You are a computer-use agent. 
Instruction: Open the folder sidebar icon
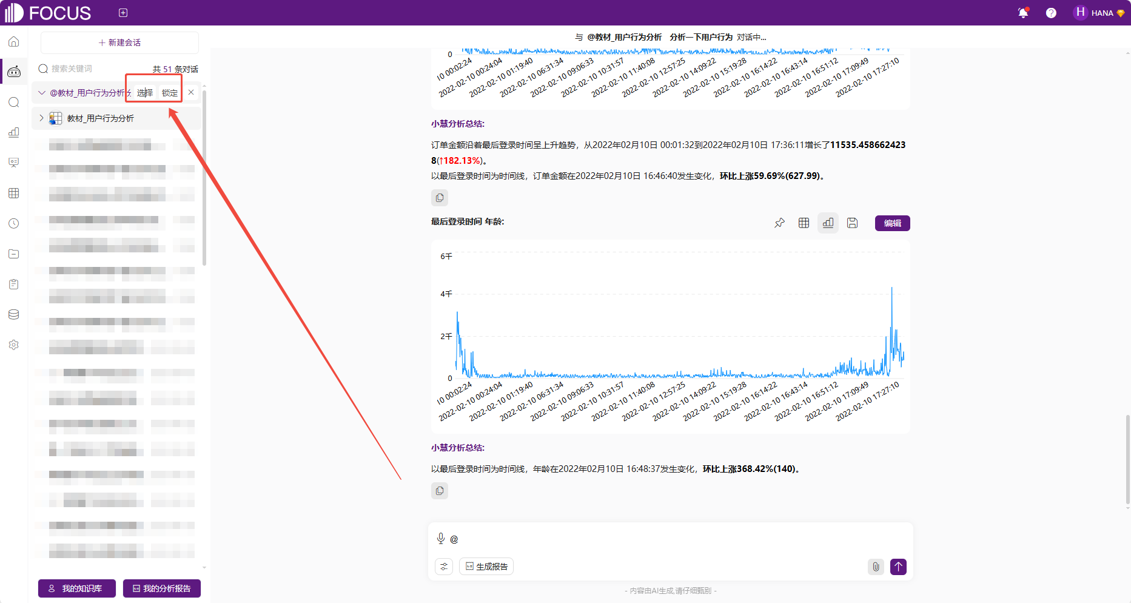14,254
